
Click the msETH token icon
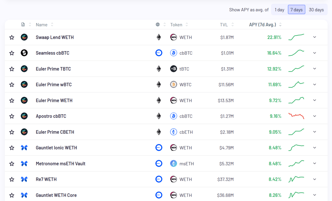point(173,163)
